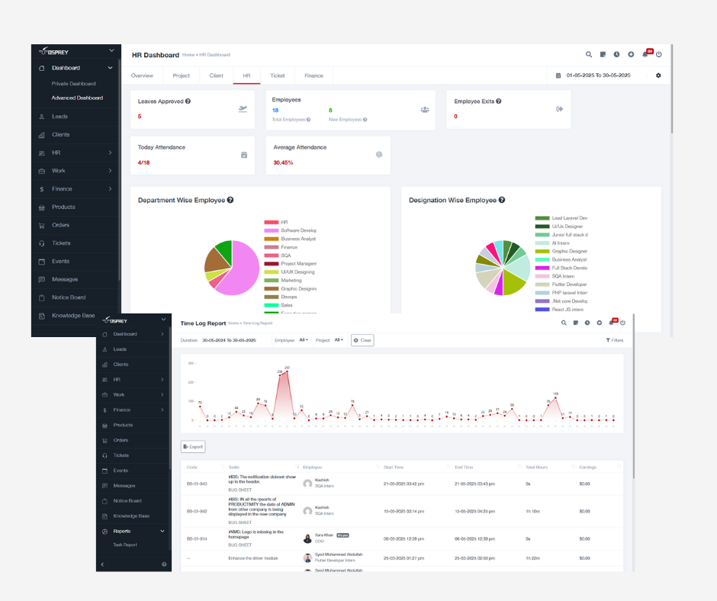Click the Export button
This screenshot has height=601, width=717.
[x=193, y=447]
